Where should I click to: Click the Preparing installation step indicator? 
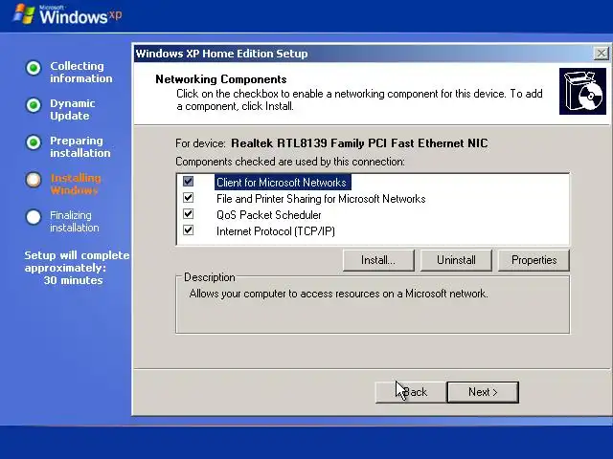[x=34, y=142]
